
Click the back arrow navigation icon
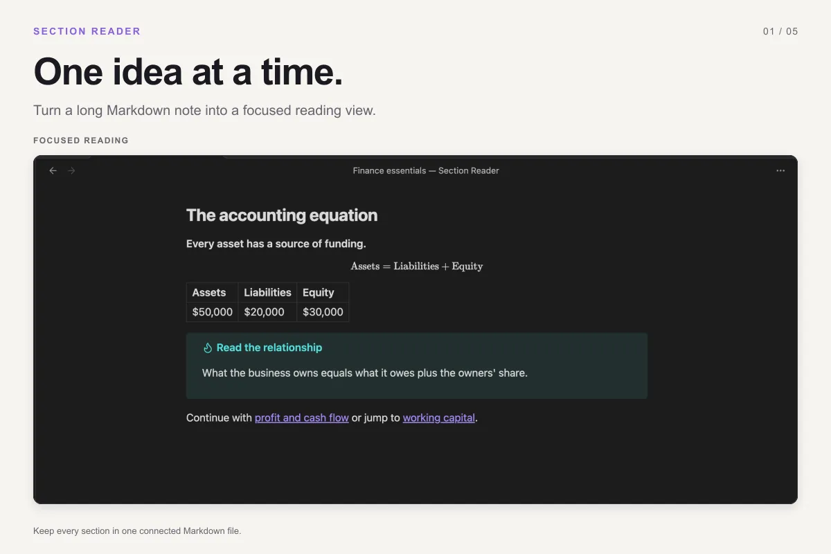pos(53,170)
